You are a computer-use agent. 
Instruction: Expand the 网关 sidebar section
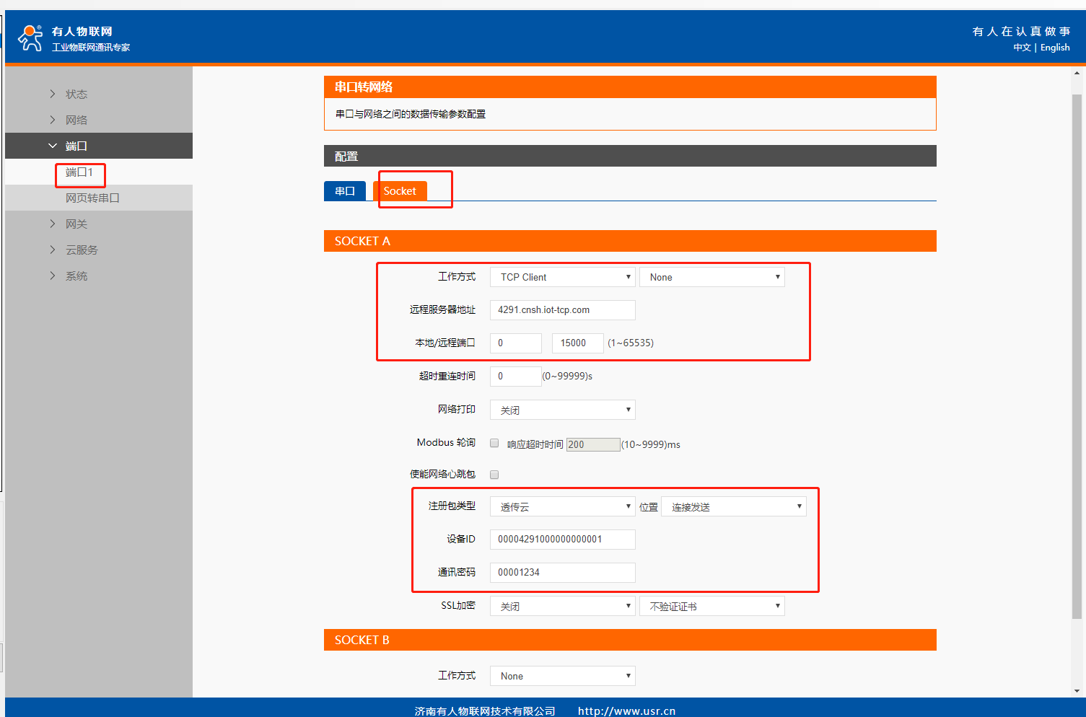tap(76, 224)
